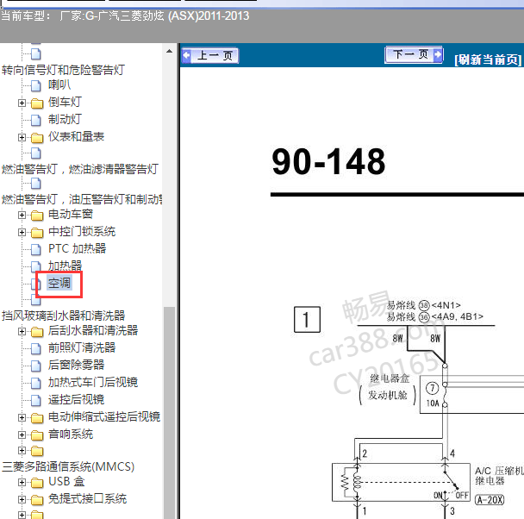
Task: Select the 加热式车门后视镜 tree item
Action: [x=93, y=382]
